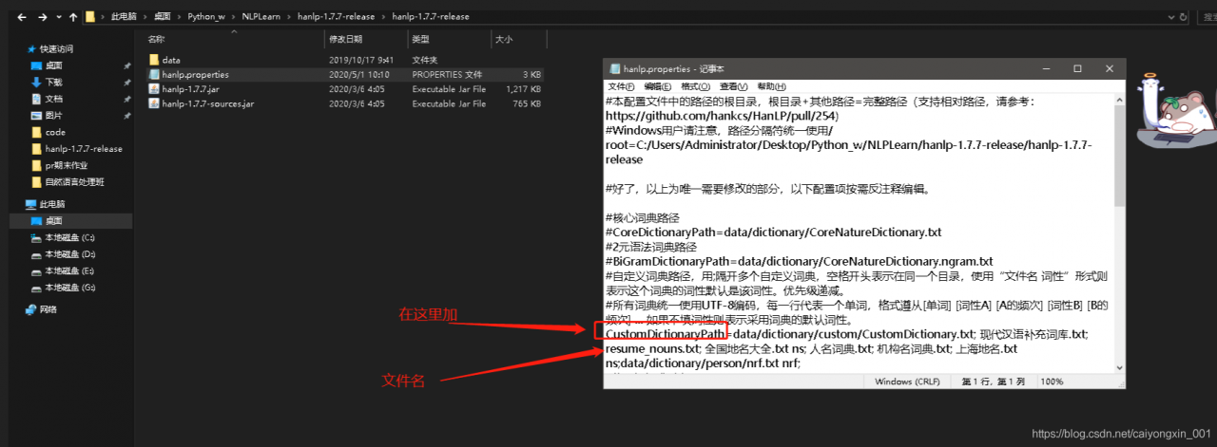Click the Notepad scroll up arrow

coord(1119,98)
